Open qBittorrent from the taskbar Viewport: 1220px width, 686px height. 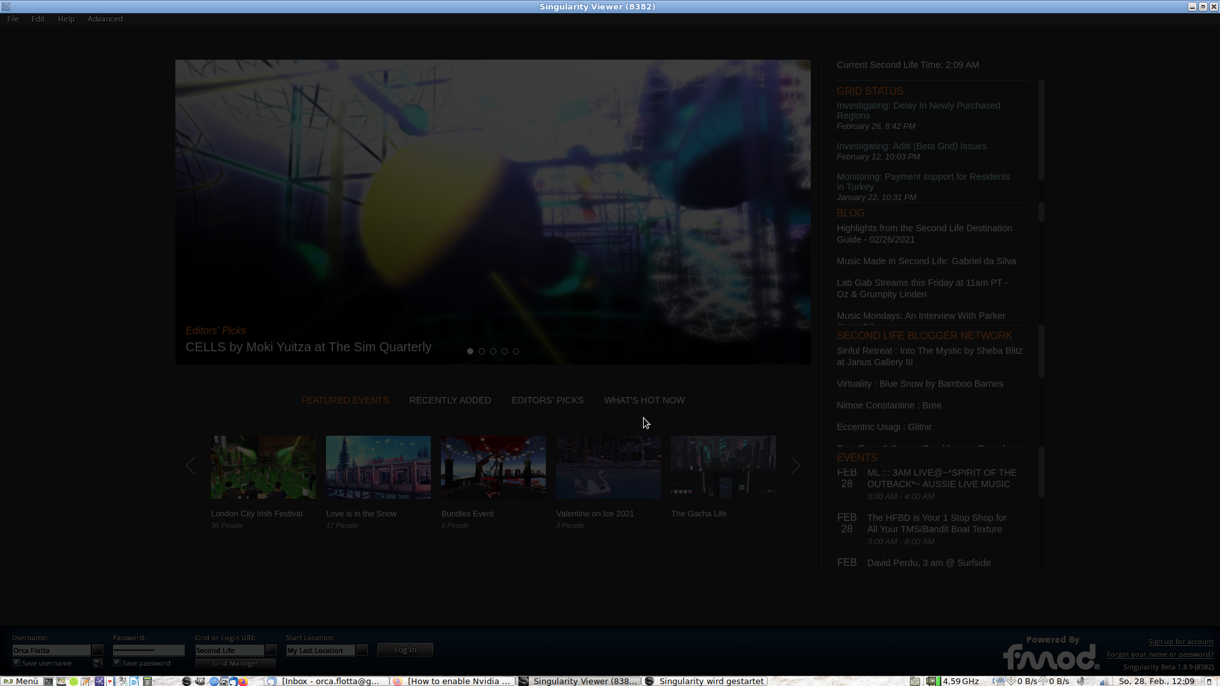click(213, 681)
